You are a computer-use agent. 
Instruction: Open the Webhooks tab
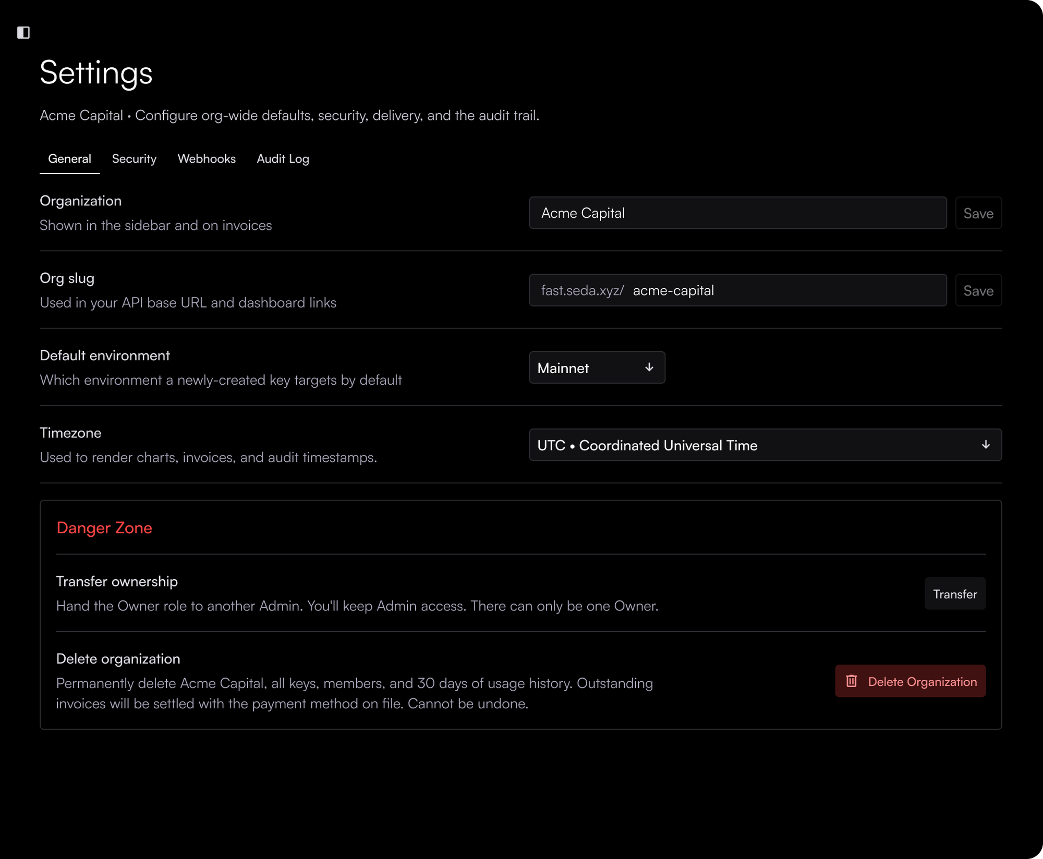207,158
